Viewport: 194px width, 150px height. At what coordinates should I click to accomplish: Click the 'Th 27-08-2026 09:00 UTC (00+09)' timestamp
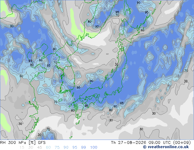(151, 143)
